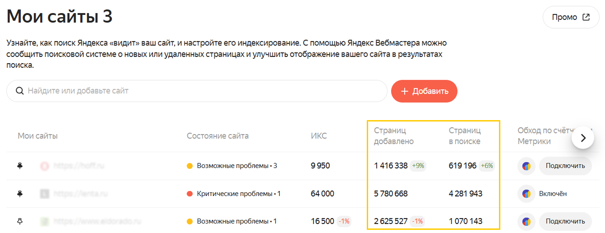Click the Состояние сайта column header
The image size is (605, 233).
tap(217, 136)
